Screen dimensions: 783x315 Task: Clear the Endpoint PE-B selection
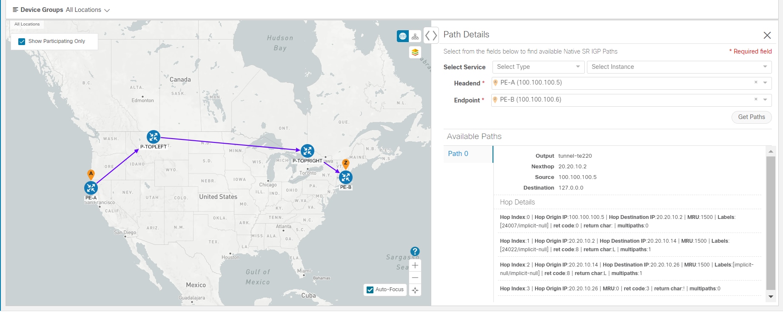(x=756, y=99)
